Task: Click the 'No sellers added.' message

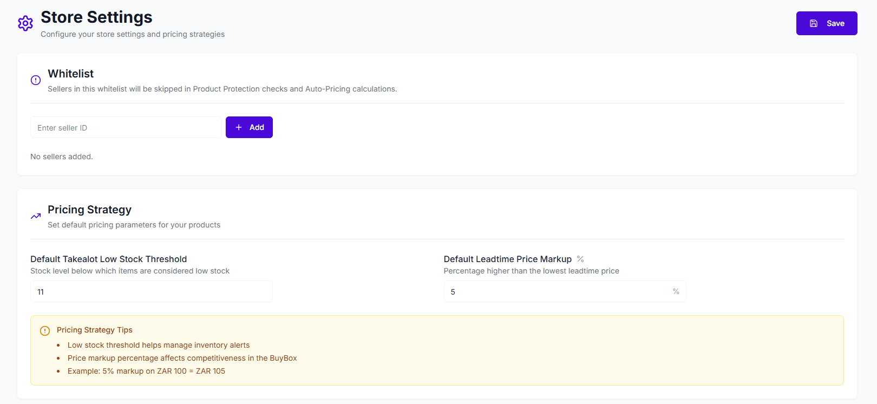Action: point(62,157)
